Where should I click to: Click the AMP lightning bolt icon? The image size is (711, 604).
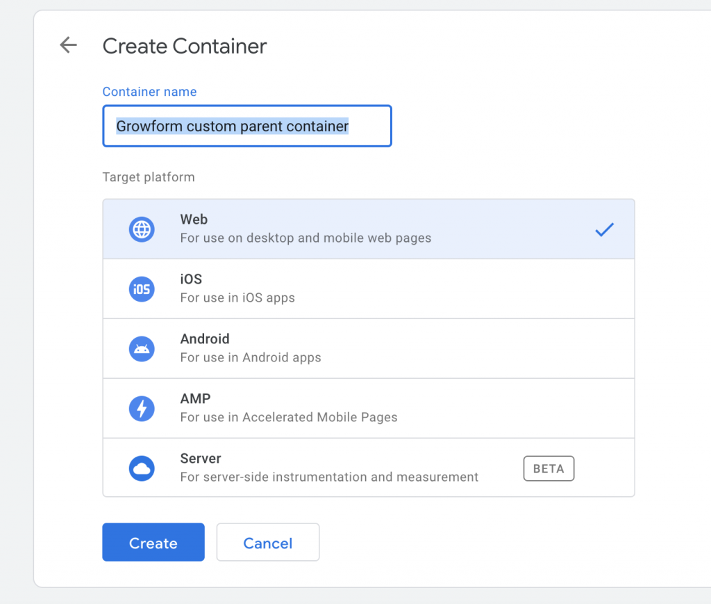point(142,409)
